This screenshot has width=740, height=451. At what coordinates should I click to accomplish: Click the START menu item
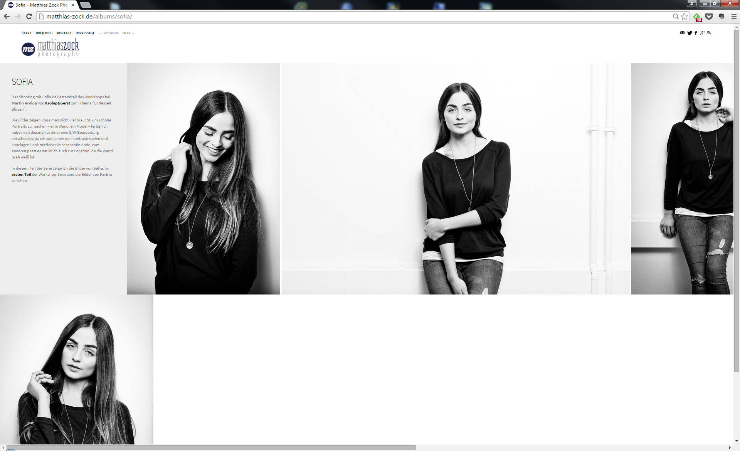tap(27, 33)
